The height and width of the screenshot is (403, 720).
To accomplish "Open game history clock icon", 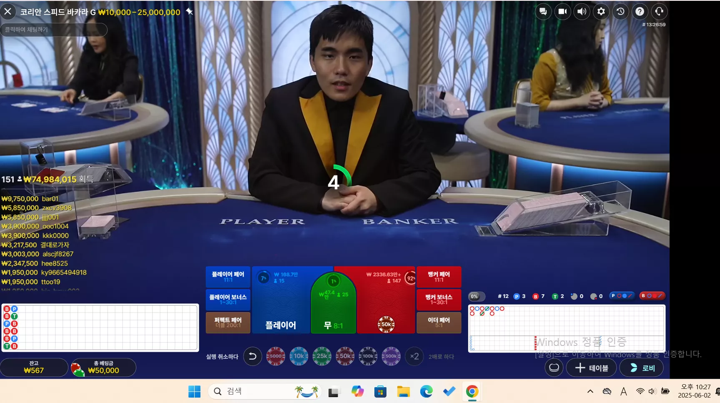I will coord(620,12).
